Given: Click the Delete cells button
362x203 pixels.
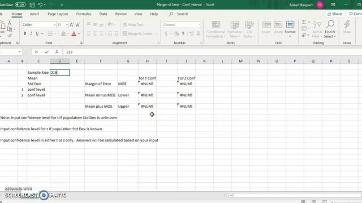Looking at the screenshot, I should (x=278, y=29).
